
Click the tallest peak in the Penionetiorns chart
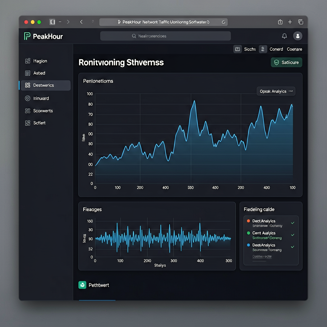tap(194, 101)
